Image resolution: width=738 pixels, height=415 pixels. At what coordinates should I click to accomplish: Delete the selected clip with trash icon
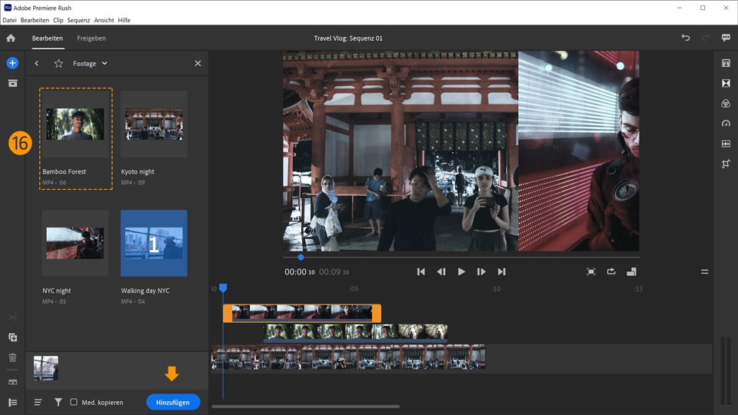13,357
